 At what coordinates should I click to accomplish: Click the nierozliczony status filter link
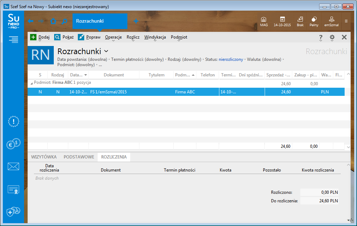pos(231,59)
